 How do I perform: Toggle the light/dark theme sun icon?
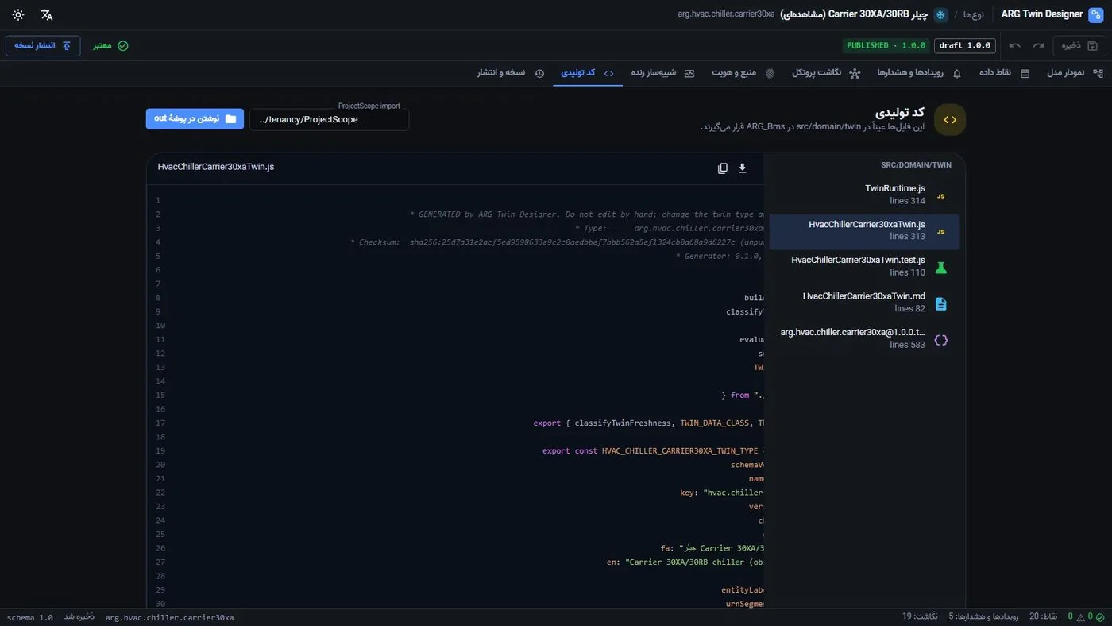(18, 15)
